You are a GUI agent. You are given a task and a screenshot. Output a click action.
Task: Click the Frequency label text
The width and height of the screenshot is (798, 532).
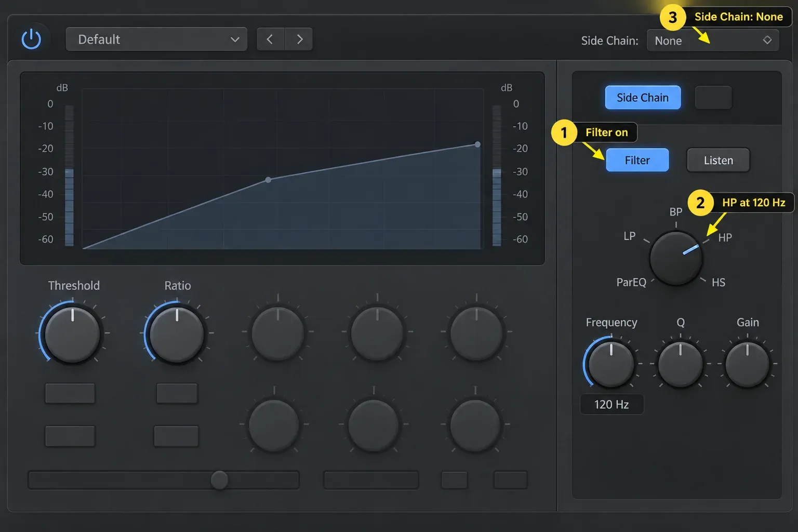611,323
